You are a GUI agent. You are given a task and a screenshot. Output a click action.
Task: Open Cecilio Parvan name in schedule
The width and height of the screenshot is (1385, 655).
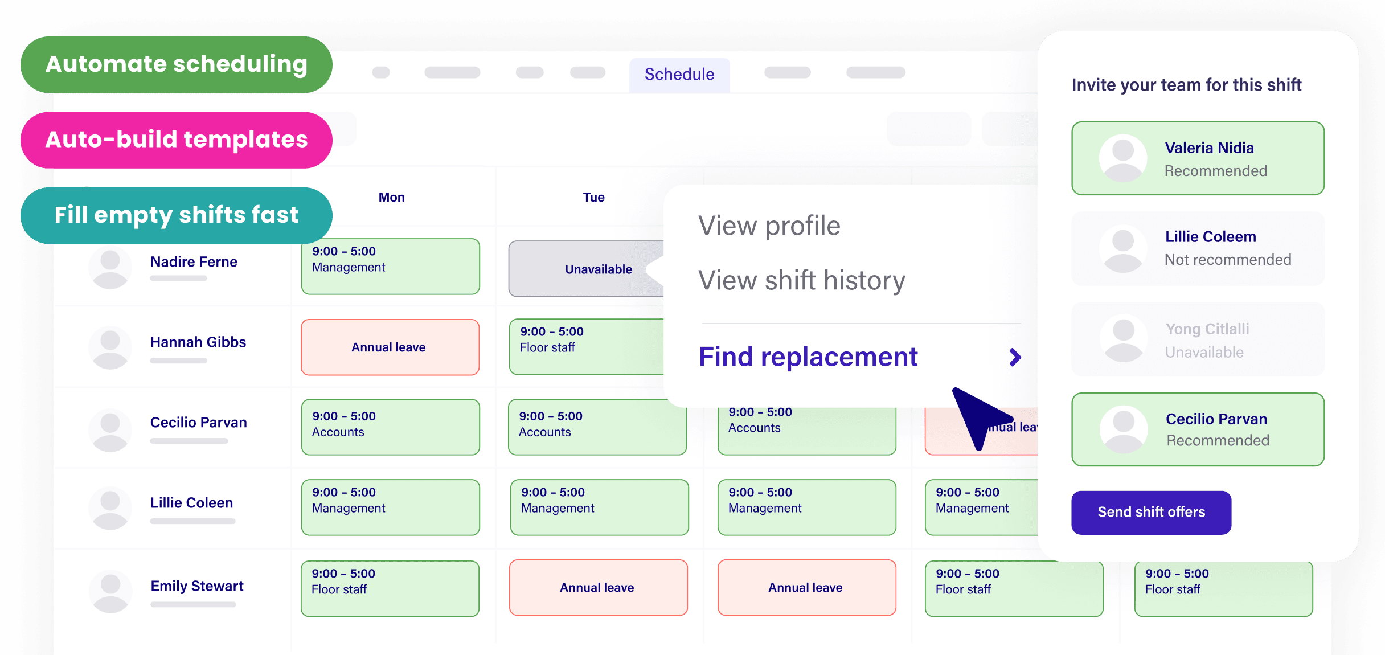198,423
